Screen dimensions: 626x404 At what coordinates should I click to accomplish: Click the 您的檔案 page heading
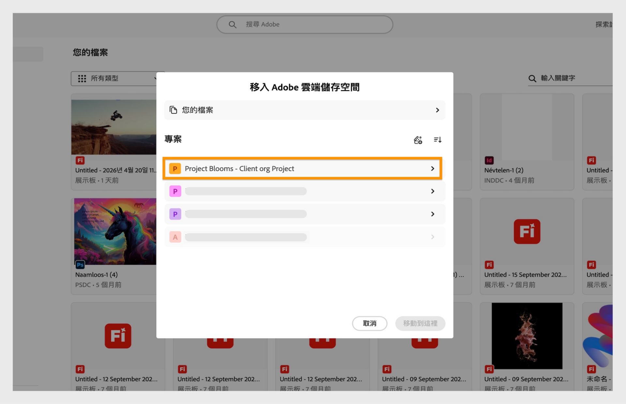(90, 52)
